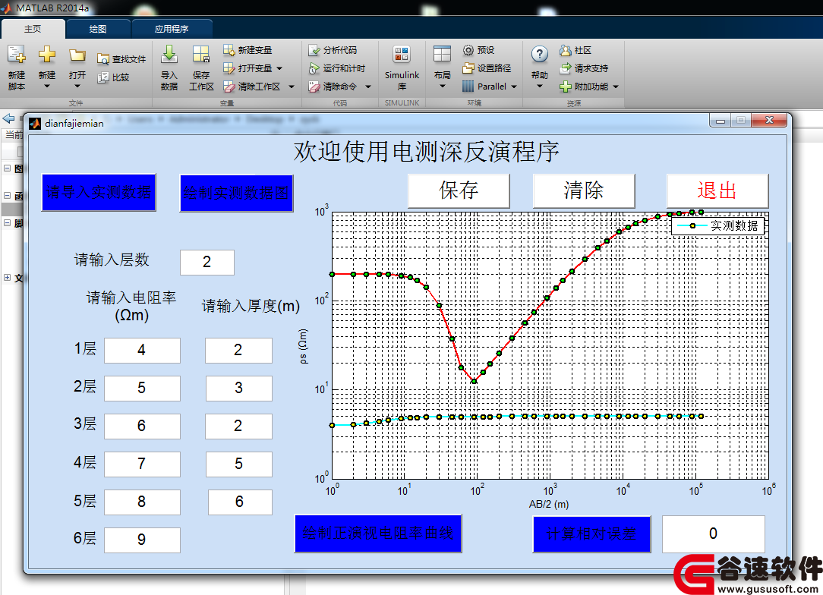
Task: Click the Add-Ons (附加功能) plus icon
Action: (566, 87)
